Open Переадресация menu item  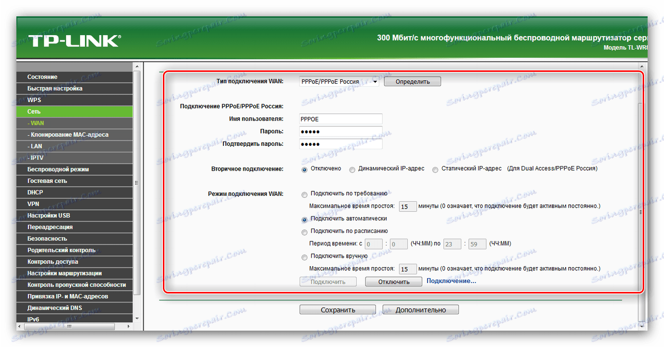point(74,227)
